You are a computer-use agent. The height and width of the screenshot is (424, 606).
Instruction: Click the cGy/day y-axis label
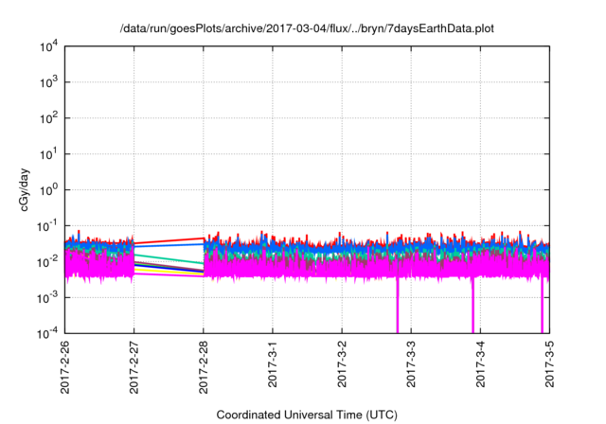click(x=24, y=189)
